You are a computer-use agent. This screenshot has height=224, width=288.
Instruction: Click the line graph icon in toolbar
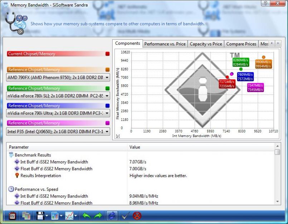point(69,216)
